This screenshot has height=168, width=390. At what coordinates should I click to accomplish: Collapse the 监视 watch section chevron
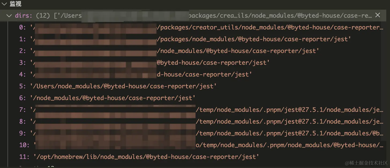click(4, 4)
